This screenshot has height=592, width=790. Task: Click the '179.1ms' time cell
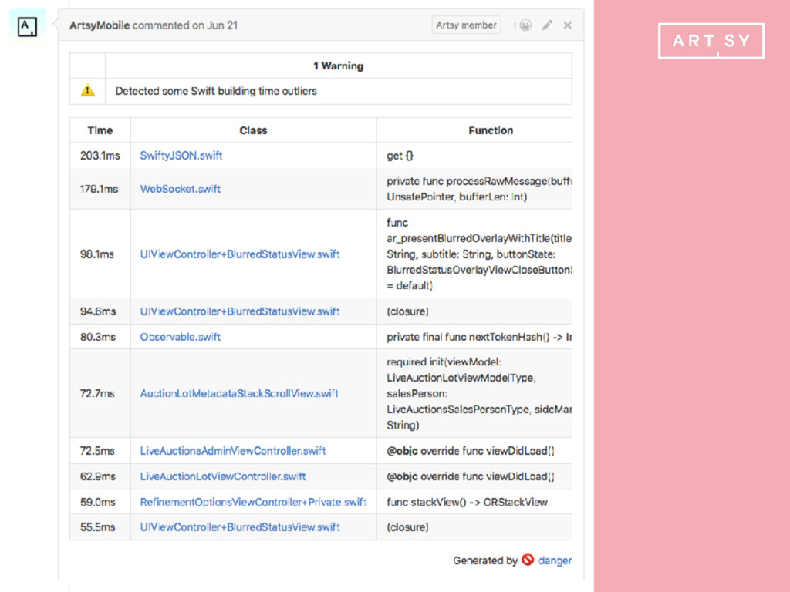(x=99, y=189)
